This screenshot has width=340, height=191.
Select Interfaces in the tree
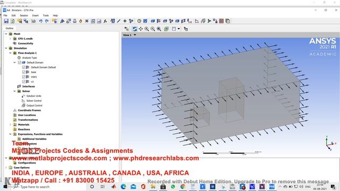(x=28, y=86)
